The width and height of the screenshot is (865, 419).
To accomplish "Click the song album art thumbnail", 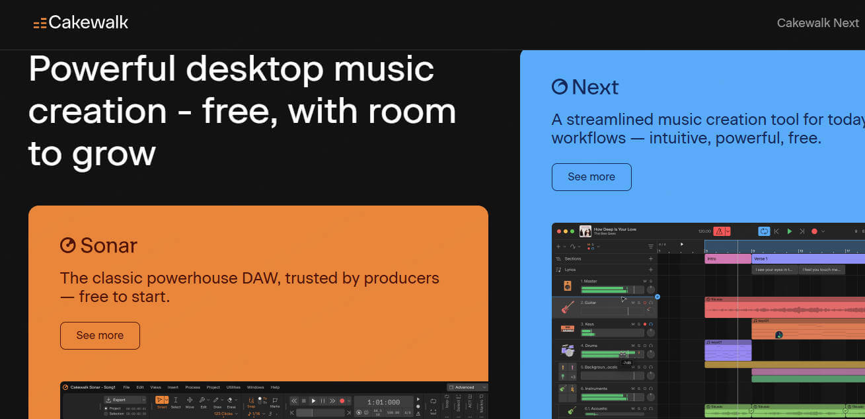I will tap(585, 231).
